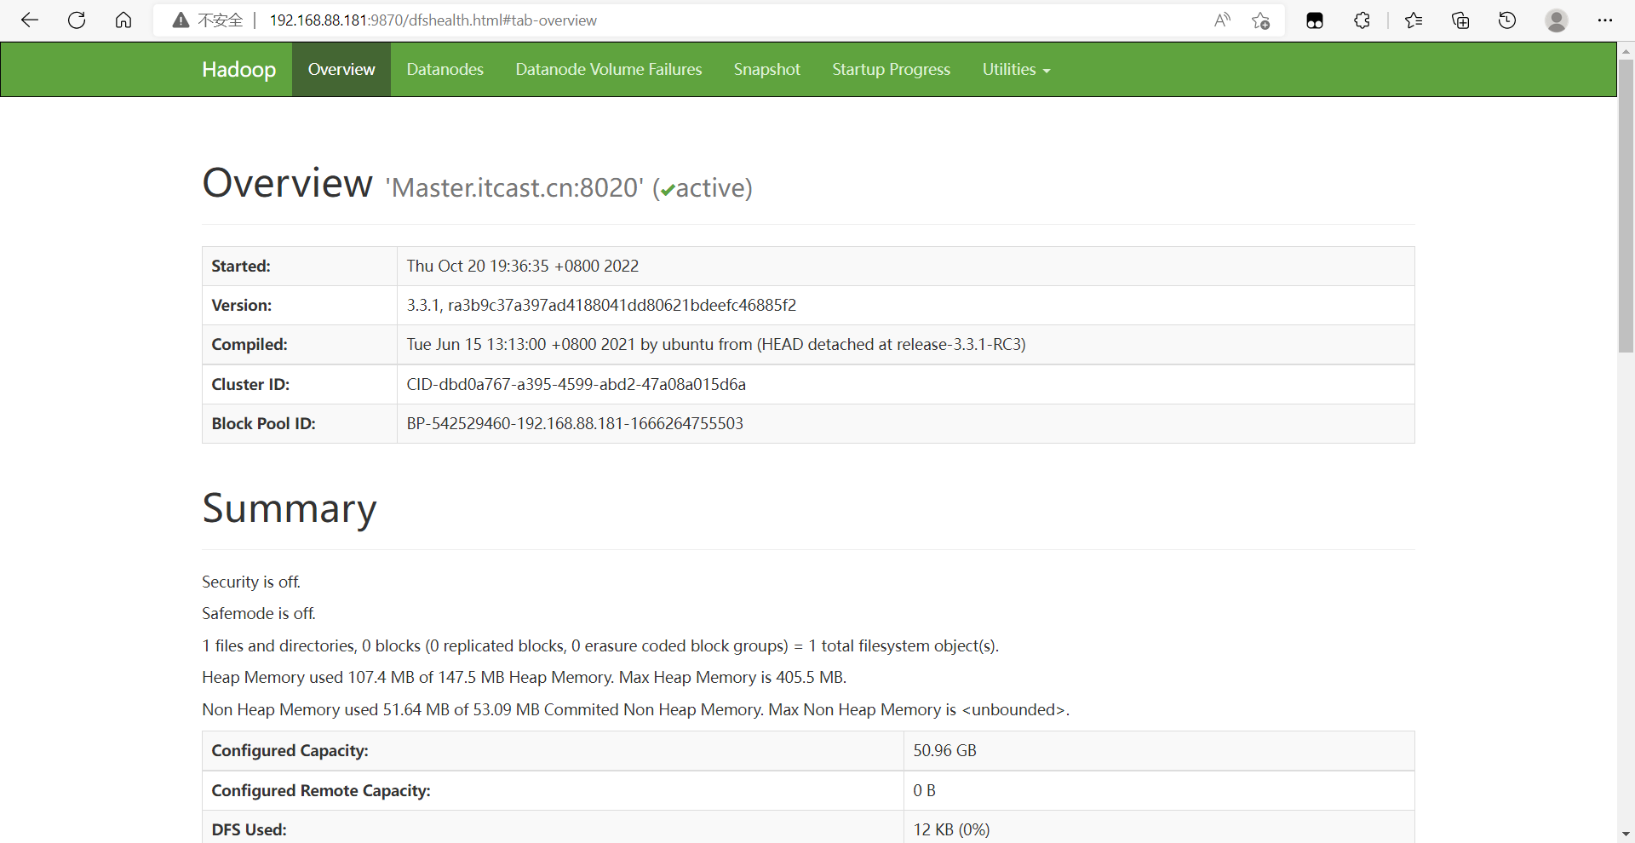1635x843 pixels.
Task: Open the black square extension icon
Action: tap(1315, 20)
